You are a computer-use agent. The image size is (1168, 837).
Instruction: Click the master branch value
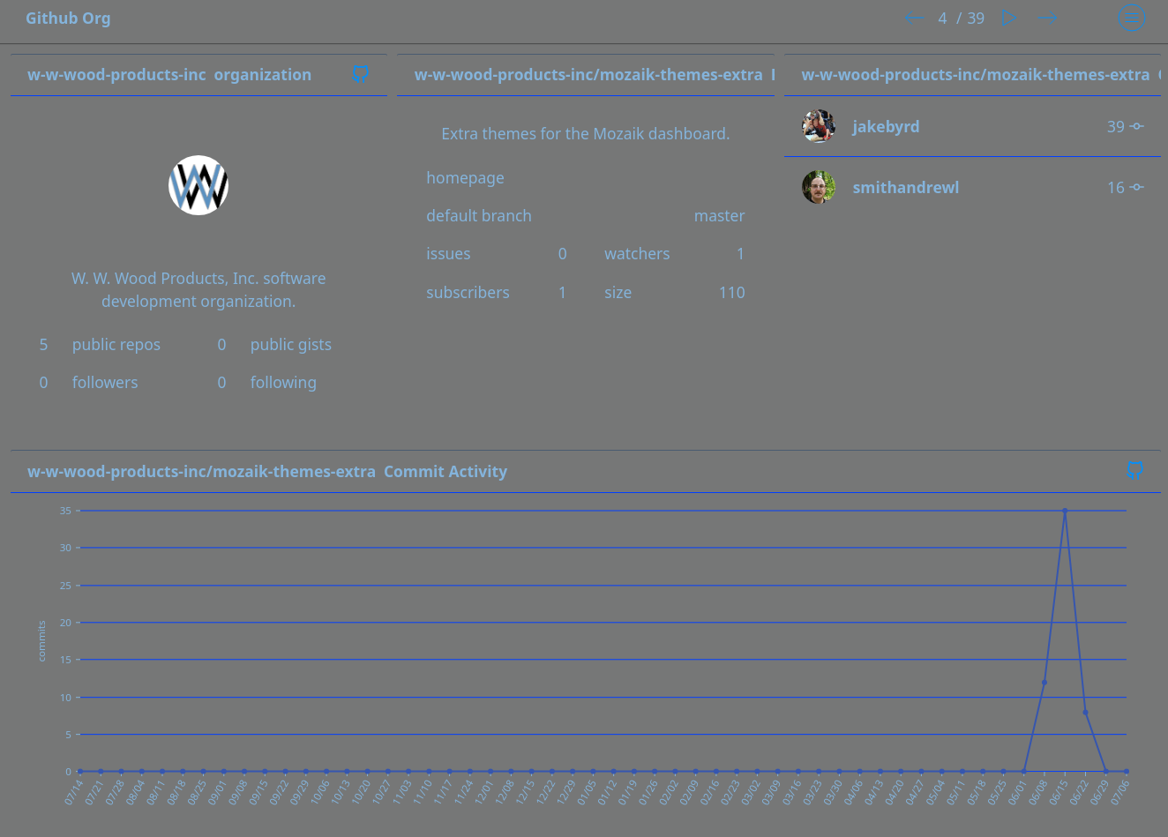(x=719, y=216)
